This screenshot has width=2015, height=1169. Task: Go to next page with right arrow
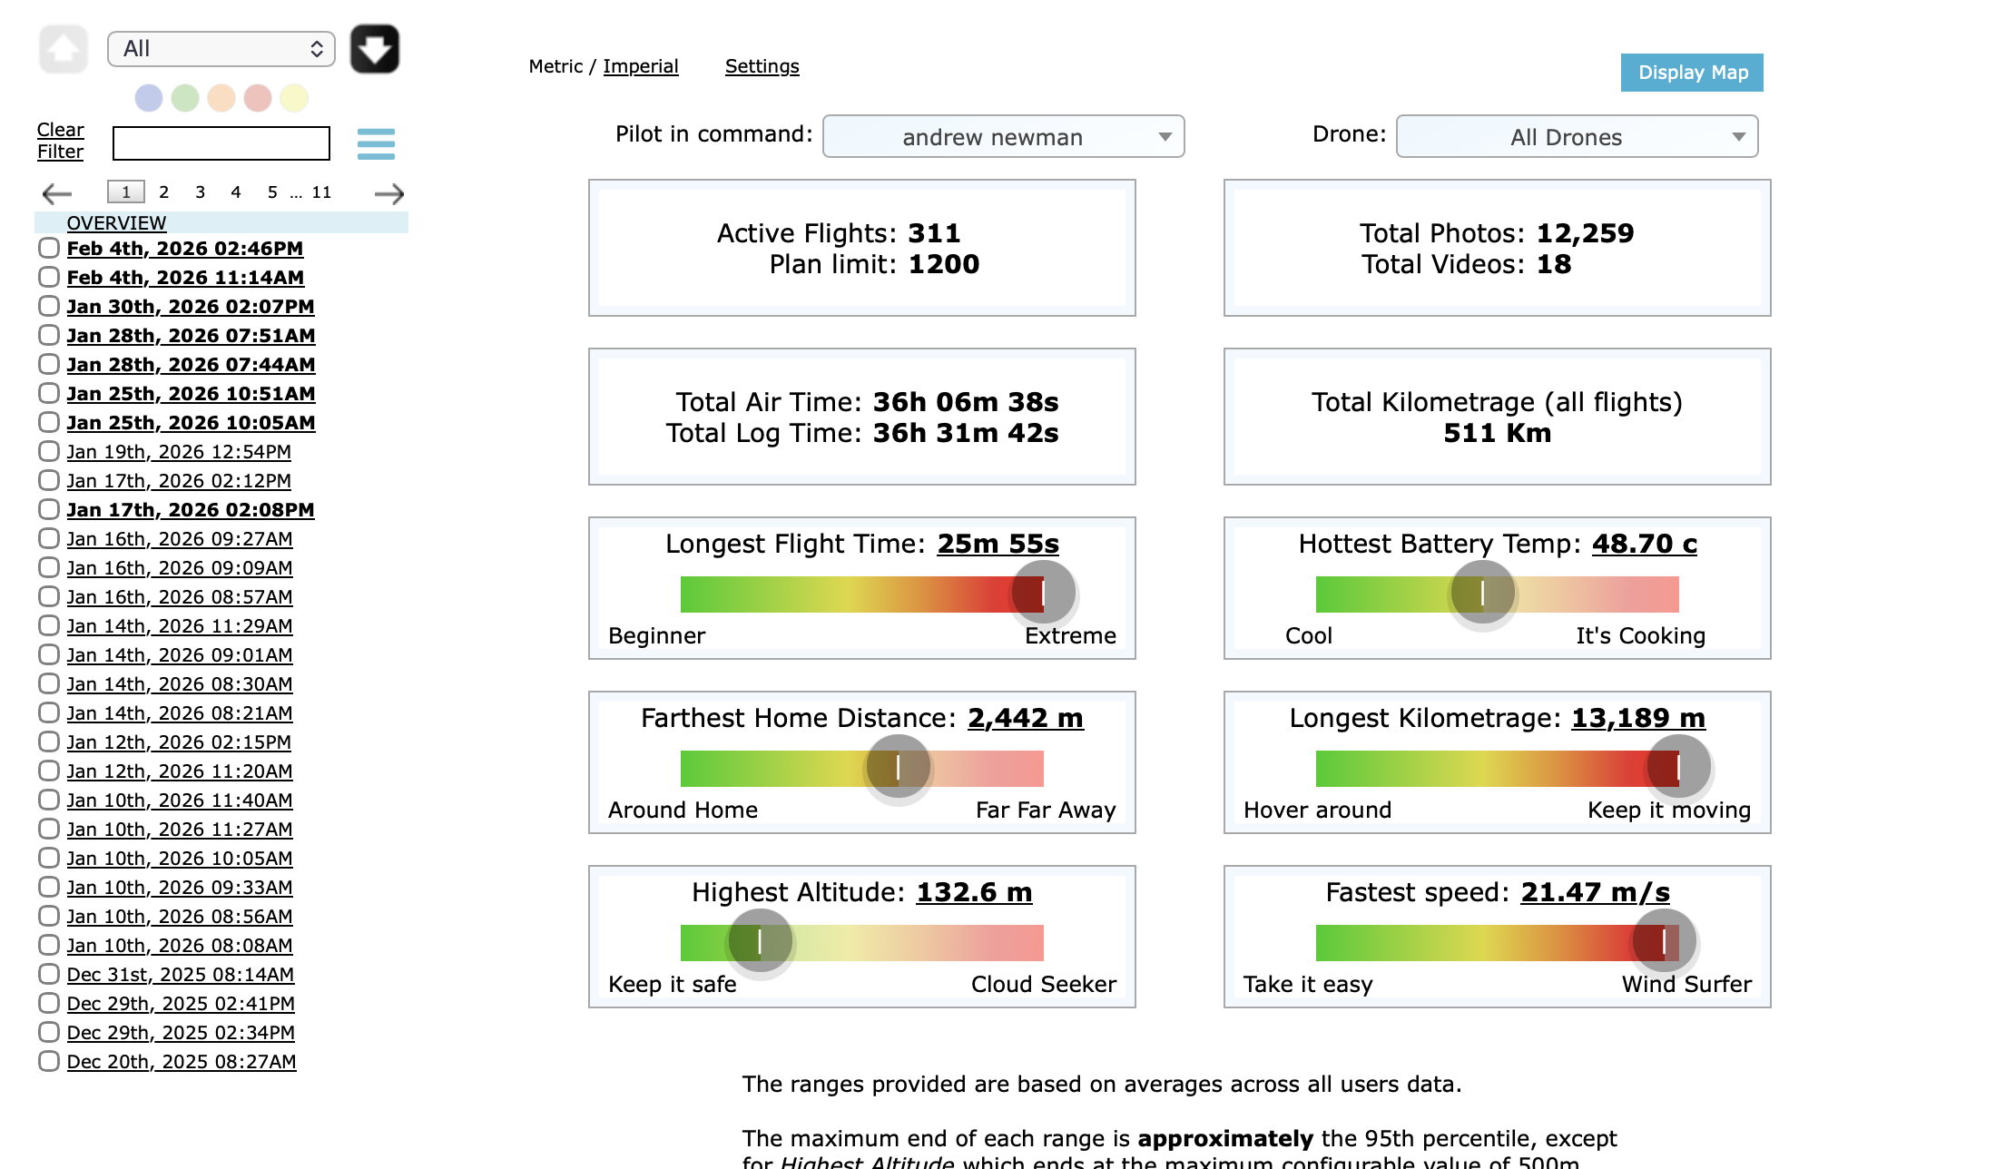click(x=389, y=193)
